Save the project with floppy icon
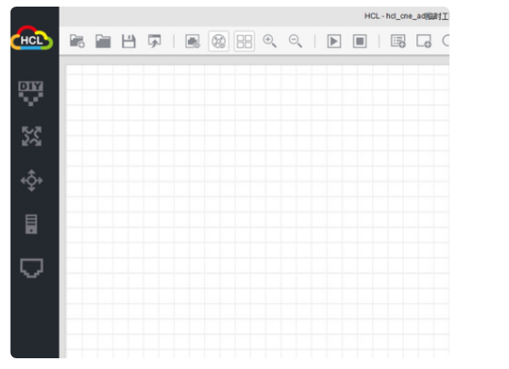 click(x=128, y=41)
